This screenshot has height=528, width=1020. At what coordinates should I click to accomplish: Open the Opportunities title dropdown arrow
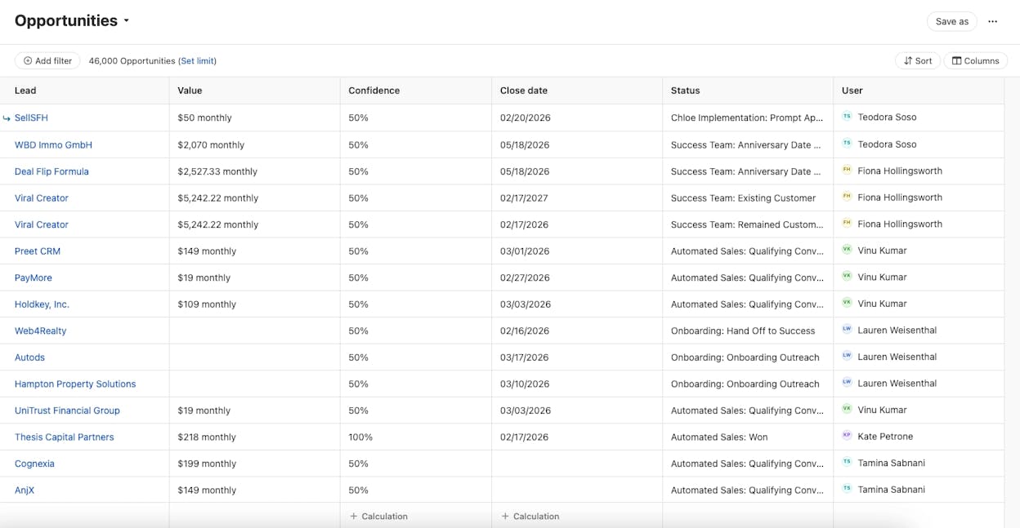point(127,21)
